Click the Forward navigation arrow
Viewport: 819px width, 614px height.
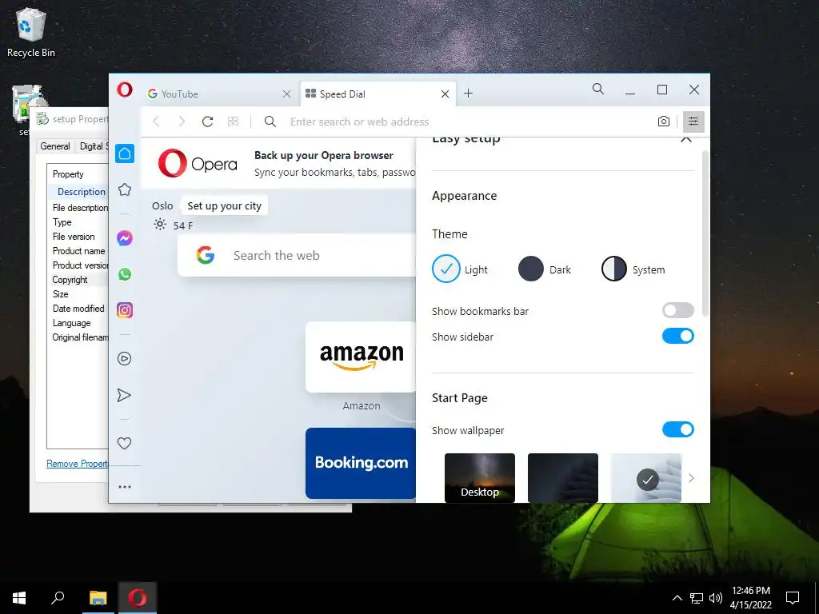pos(182,122)
